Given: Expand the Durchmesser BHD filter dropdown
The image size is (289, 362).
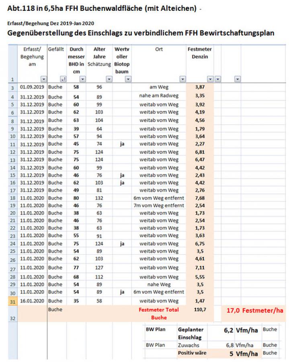Looking at the screenshot, I should 82,79.
